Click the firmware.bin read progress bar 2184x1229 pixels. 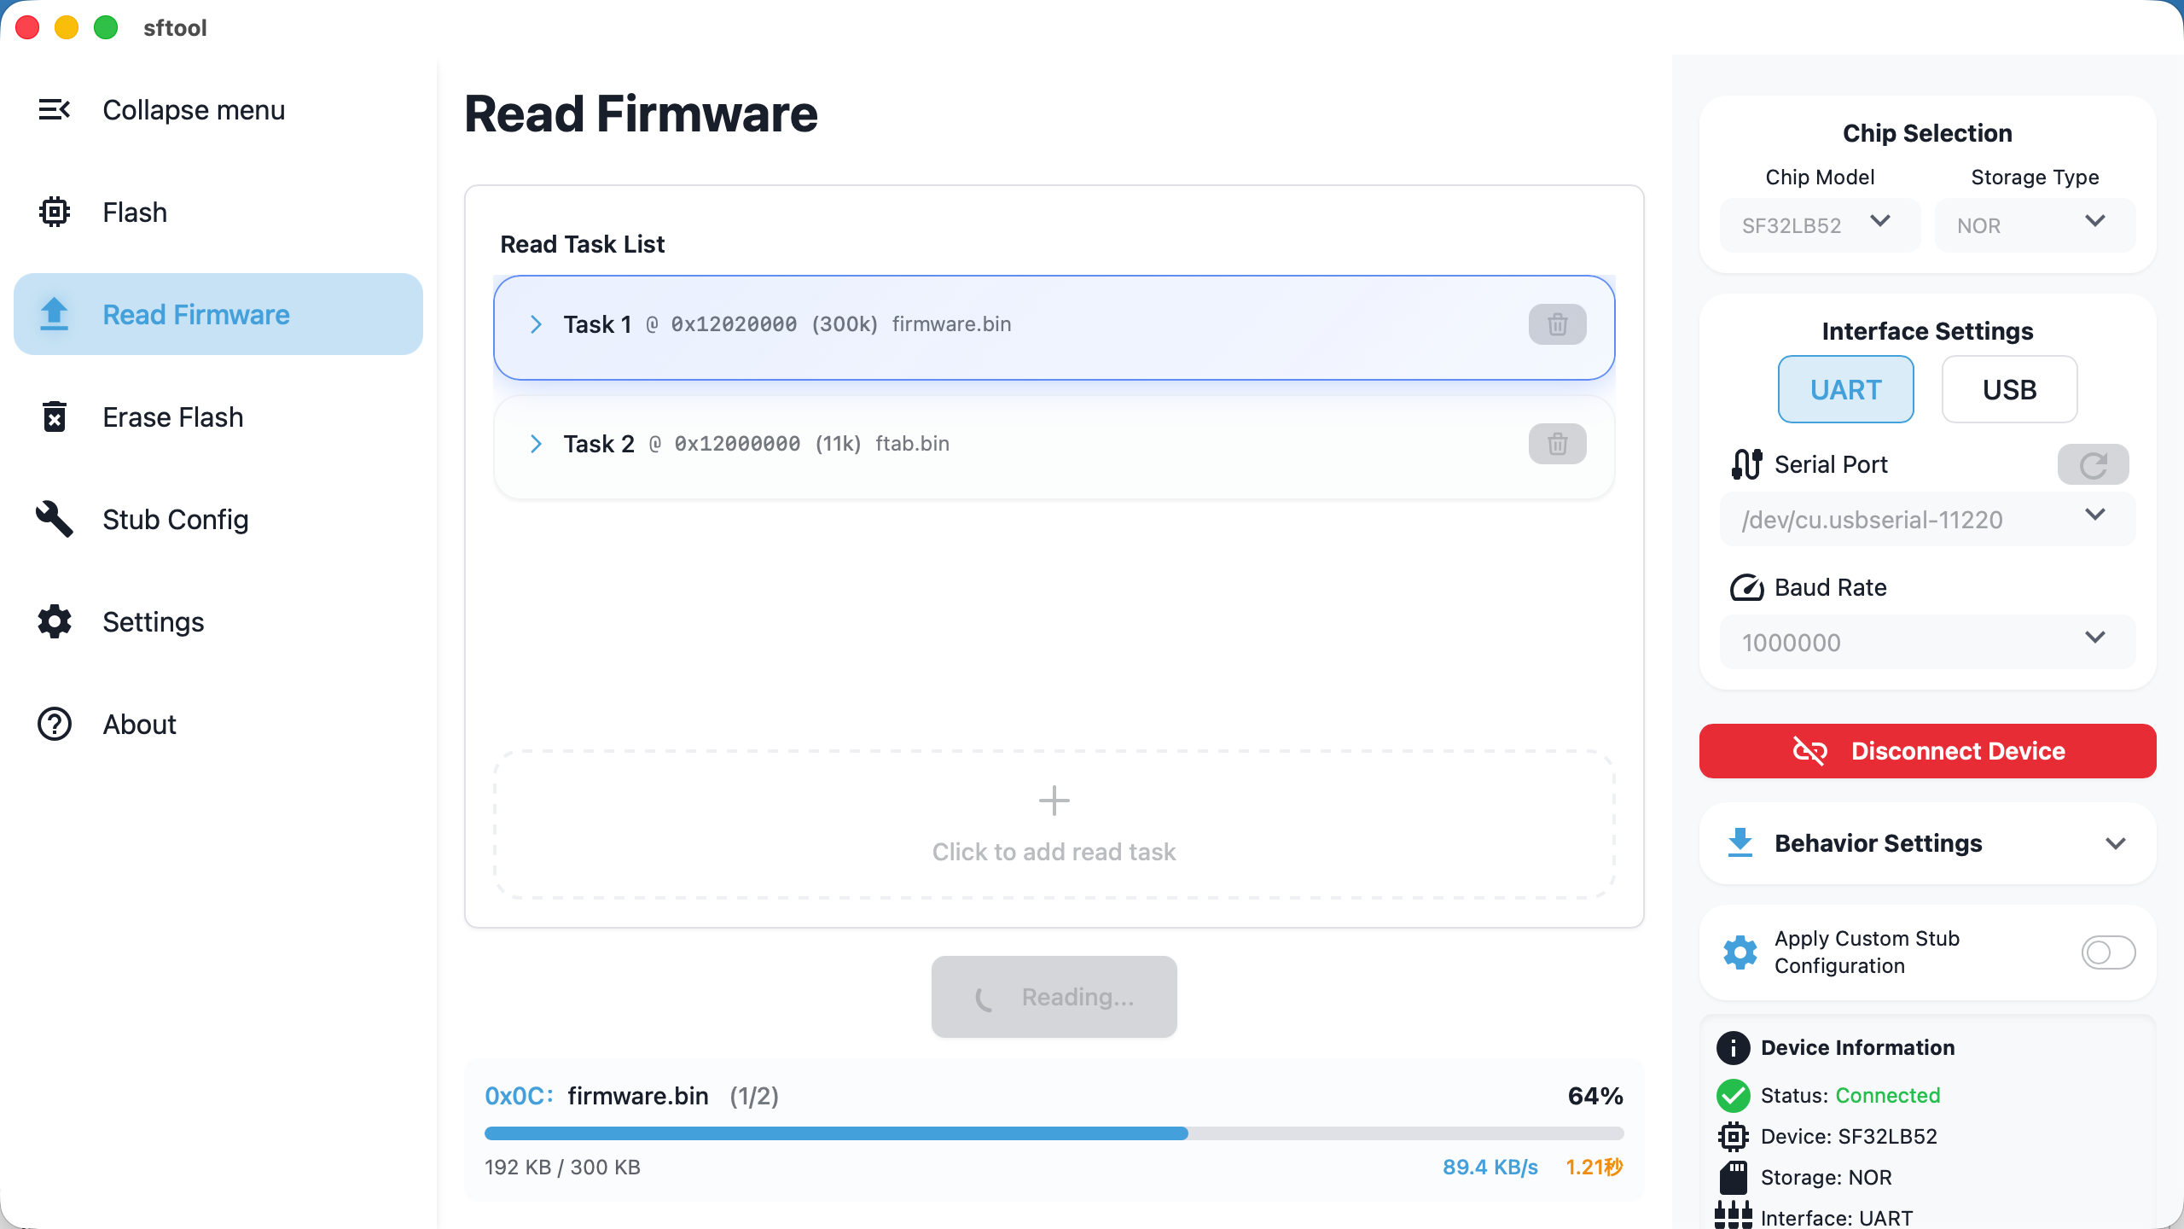(x=1054, y=1133)
